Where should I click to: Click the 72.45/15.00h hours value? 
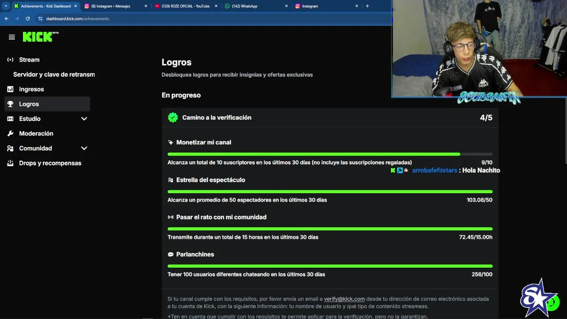tap(476, 237)
